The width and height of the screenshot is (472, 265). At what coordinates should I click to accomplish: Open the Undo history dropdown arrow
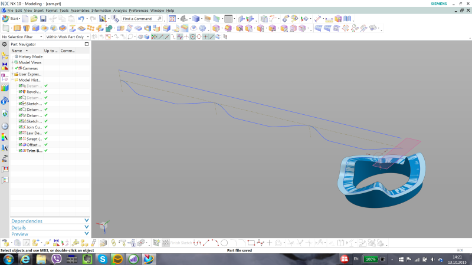(87, 19)
